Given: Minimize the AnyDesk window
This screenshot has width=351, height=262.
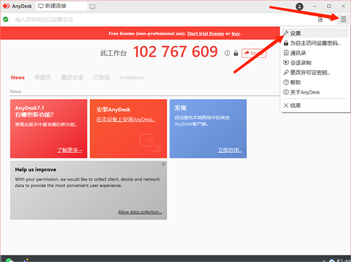Looking at the screenshot, I should tap(315, 6).
